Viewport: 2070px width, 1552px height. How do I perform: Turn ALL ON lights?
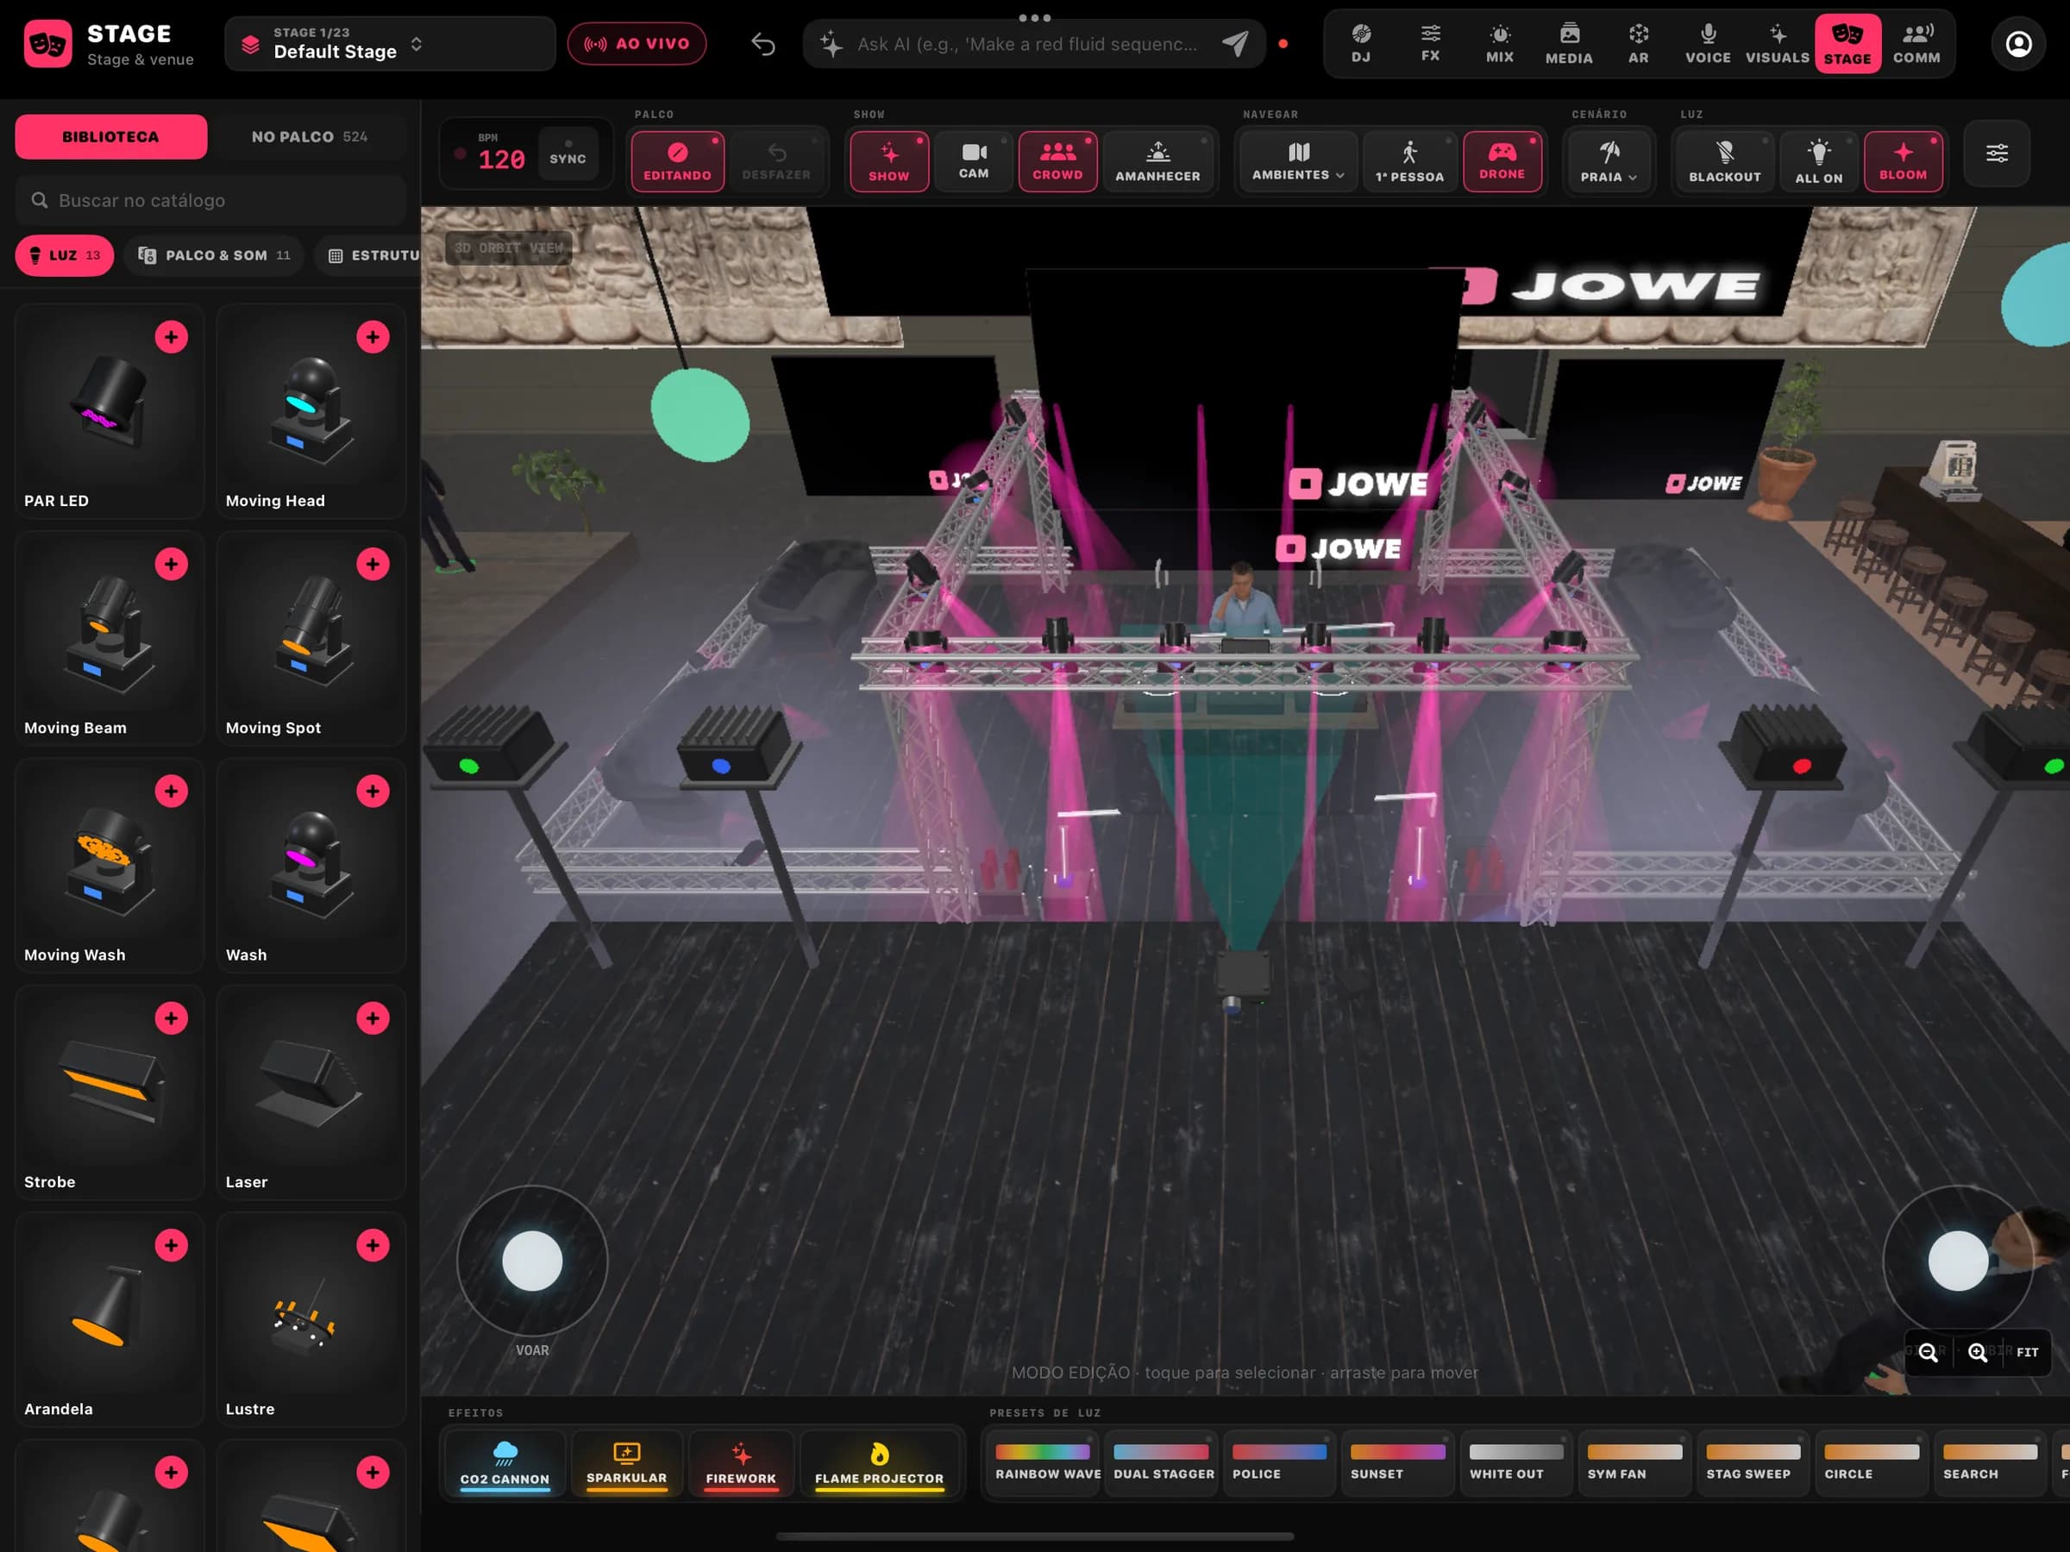[x=1818, y=161]
